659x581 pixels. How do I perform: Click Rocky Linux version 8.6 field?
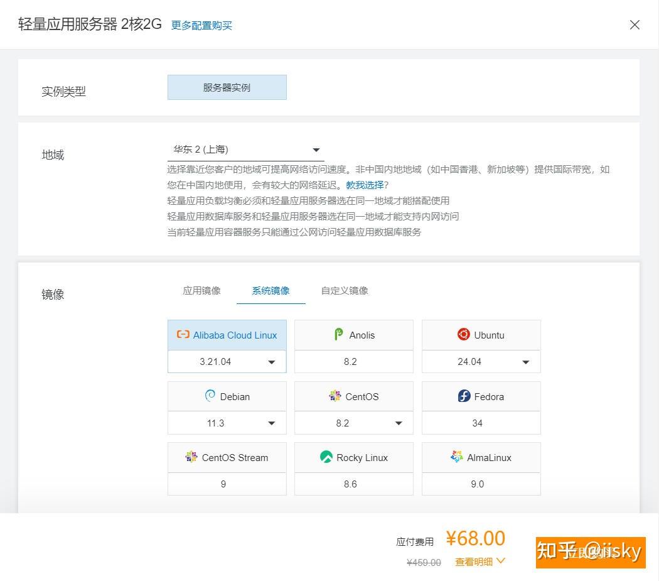pyautogui.click(x=354, y=484)
